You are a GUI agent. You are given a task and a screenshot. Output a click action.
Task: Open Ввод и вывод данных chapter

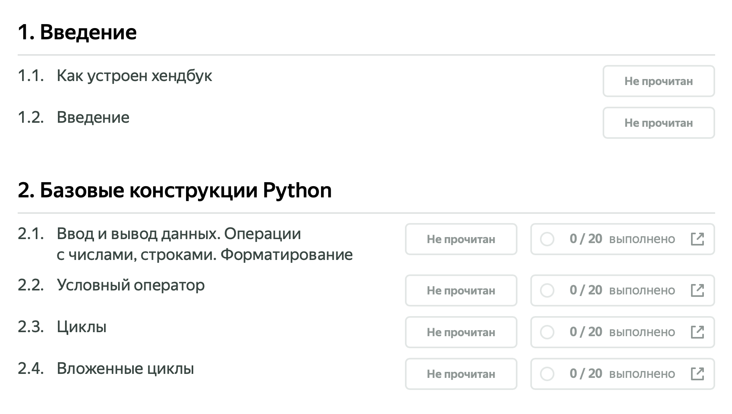204,244
